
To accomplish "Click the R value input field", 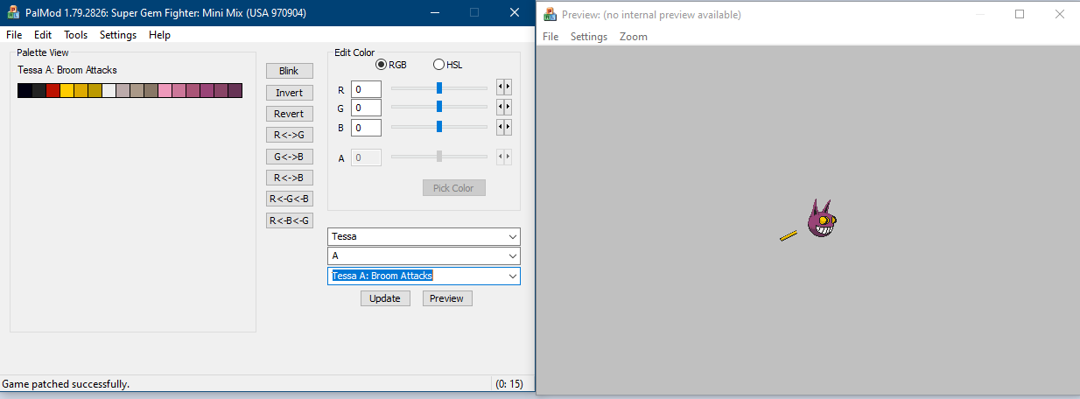I will tap(366, 88).
